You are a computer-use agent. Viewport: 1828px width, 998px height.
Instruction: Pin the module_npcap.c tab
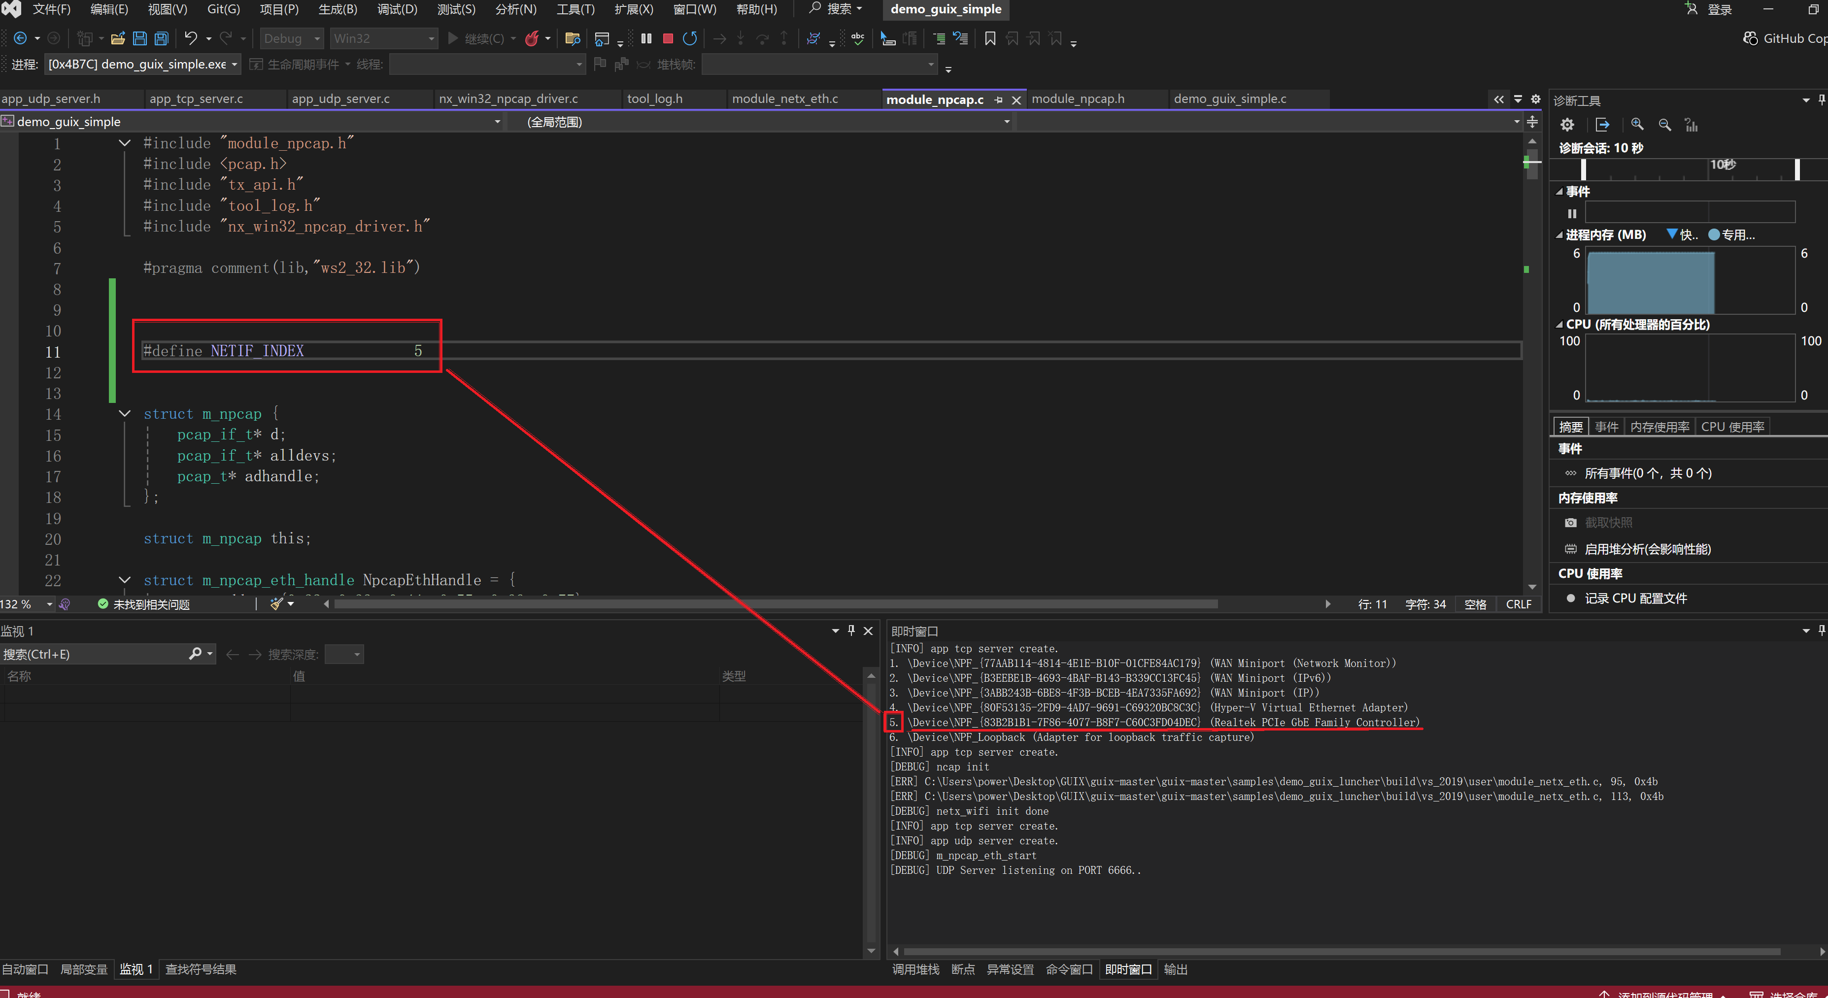[998, 100]
